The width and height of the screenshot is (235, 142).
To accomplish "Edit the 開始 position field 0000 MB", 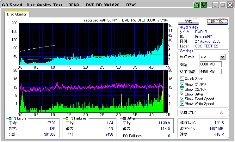I will point(211,64).
